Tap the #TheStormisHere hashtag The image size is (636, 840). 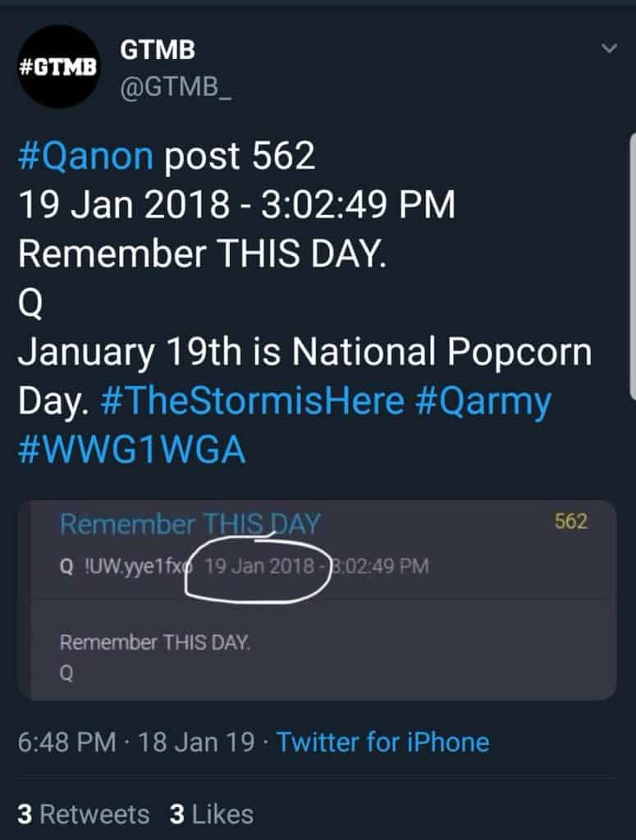(252, 402)
